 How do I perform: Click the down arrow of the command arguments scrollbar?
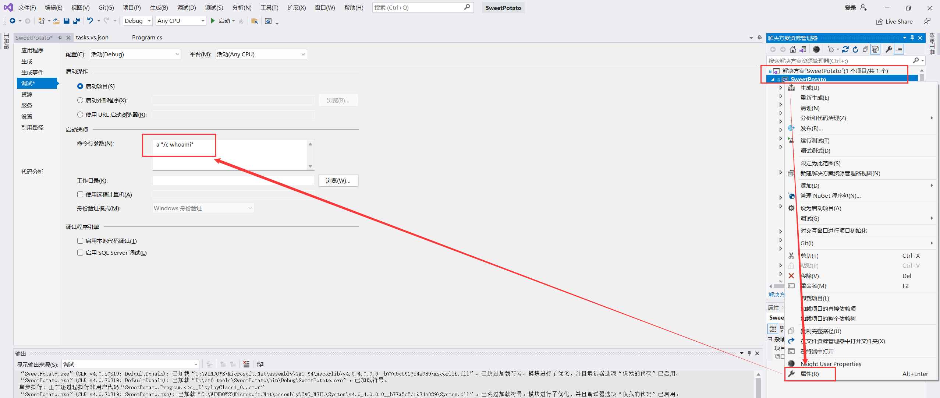coord(310,166)
